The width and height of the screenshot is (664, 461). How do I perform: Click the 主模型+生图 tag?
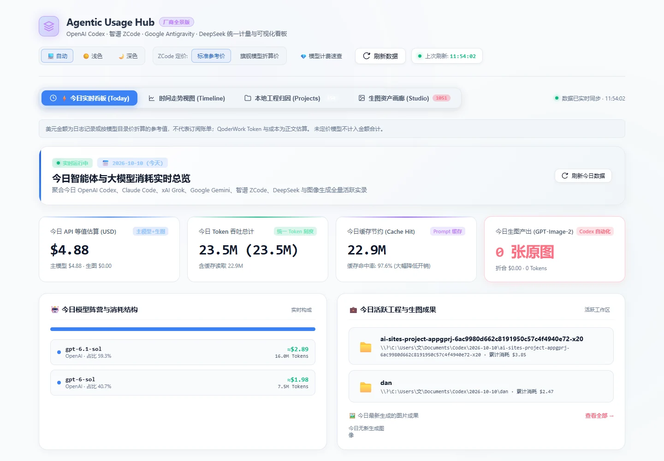[x=151, y=231]
